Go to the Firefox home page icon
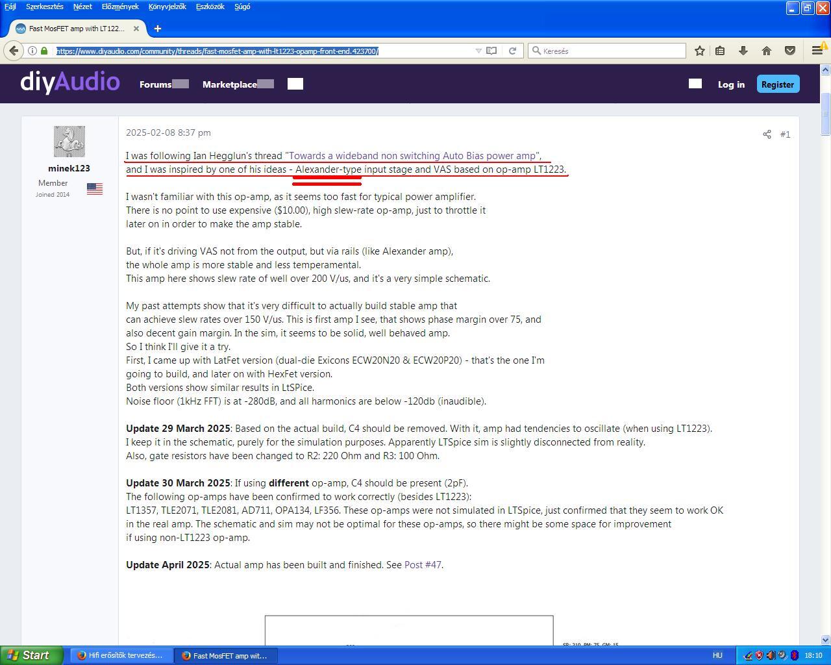 [767, 51]
